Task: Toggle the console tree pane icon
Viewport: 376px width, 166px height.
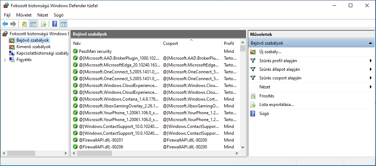Action: click(x=33, y=24)
